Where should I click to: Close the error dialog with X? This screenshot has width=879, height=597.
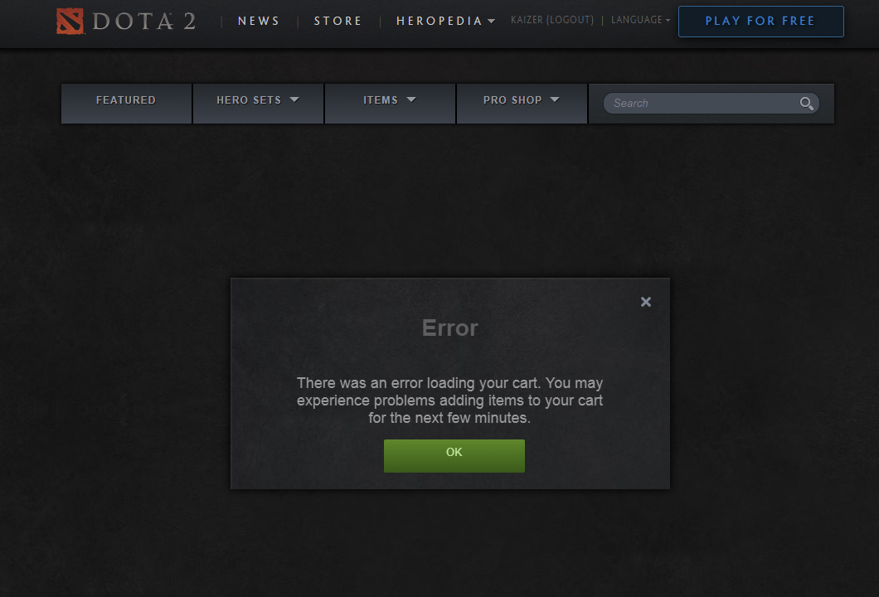(646, 302)
